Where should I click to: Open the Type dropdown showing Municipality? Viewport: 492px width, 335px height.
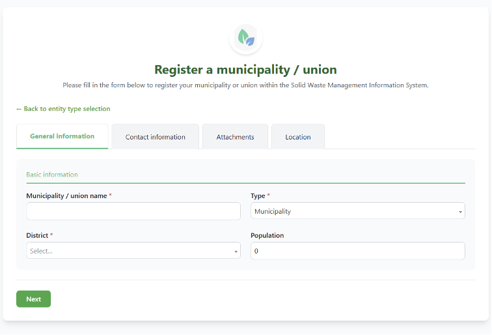pos(358,211)
